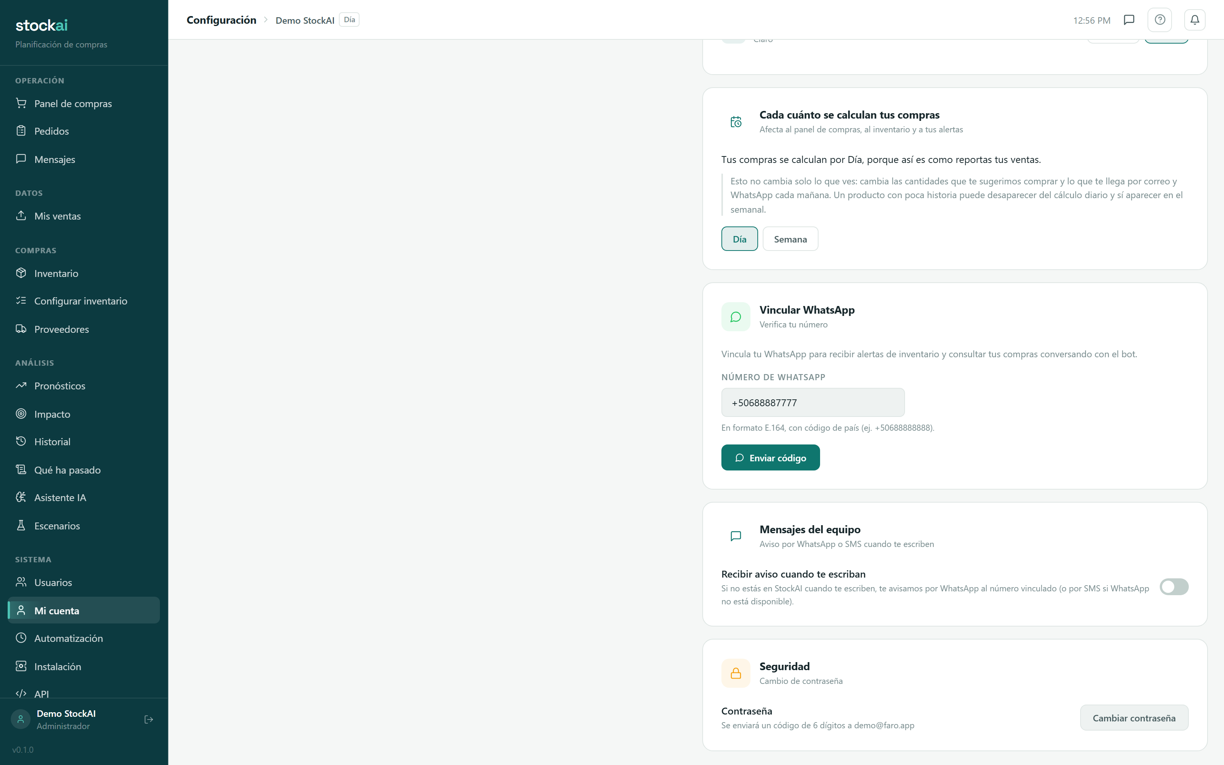Screen dimensions: 1224x765
Task: Click the Administrador role label
Action: click(x=63, y=726)
